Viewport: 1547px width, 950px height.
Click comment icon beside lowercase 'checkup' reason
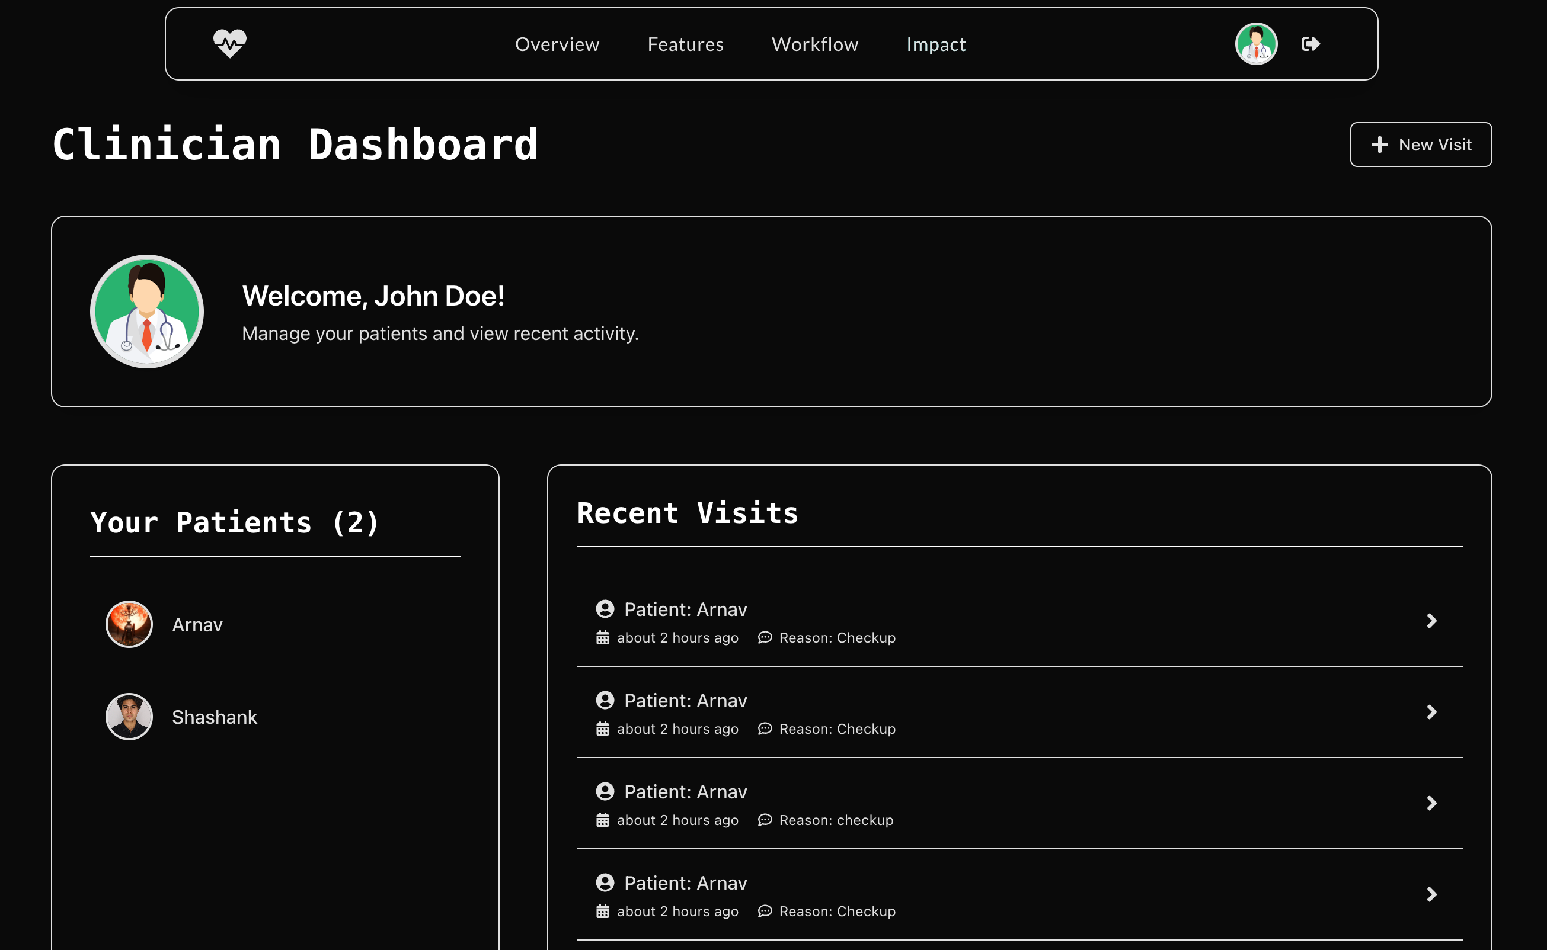pyautogui.click(x=765, y=820)
